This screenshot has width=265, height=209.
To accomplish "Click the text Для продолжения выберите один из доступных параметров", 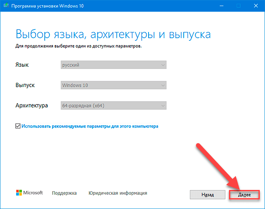I will pos(79,46).
